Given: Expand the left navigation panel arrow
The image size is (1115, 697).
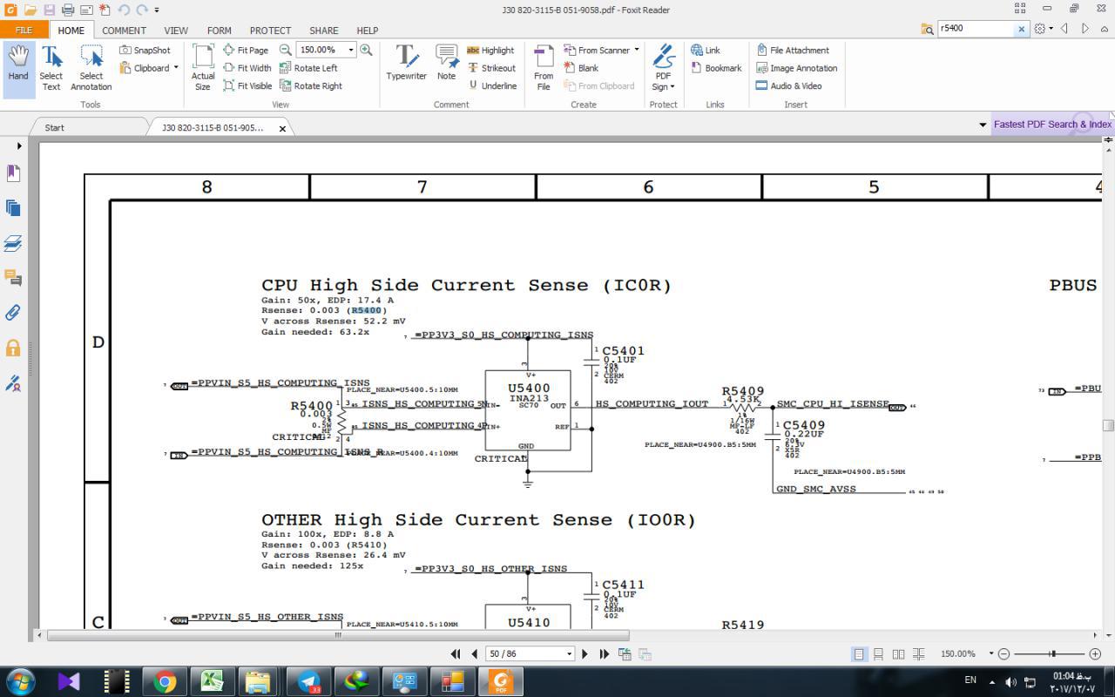Looking at the screenshot, I should point(19,145).
